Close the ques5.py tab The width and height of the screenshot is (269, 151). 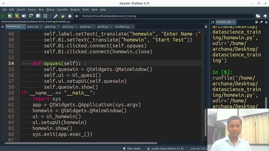(111, 27)
